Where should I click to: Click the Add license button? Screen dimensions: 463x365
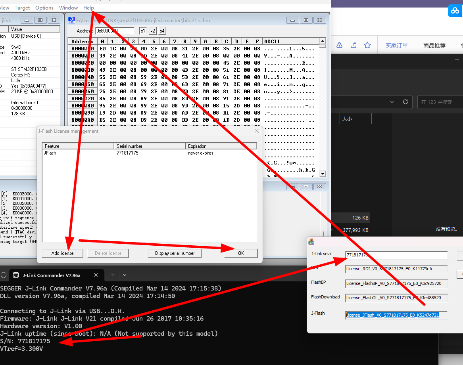62,253
